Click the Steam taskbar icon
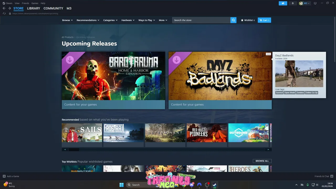This screenshot has height=189, width=336. coord(214,185)
